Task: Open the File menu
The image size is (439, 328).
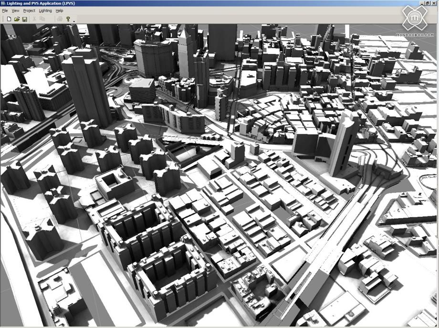Action: (5, 11)
